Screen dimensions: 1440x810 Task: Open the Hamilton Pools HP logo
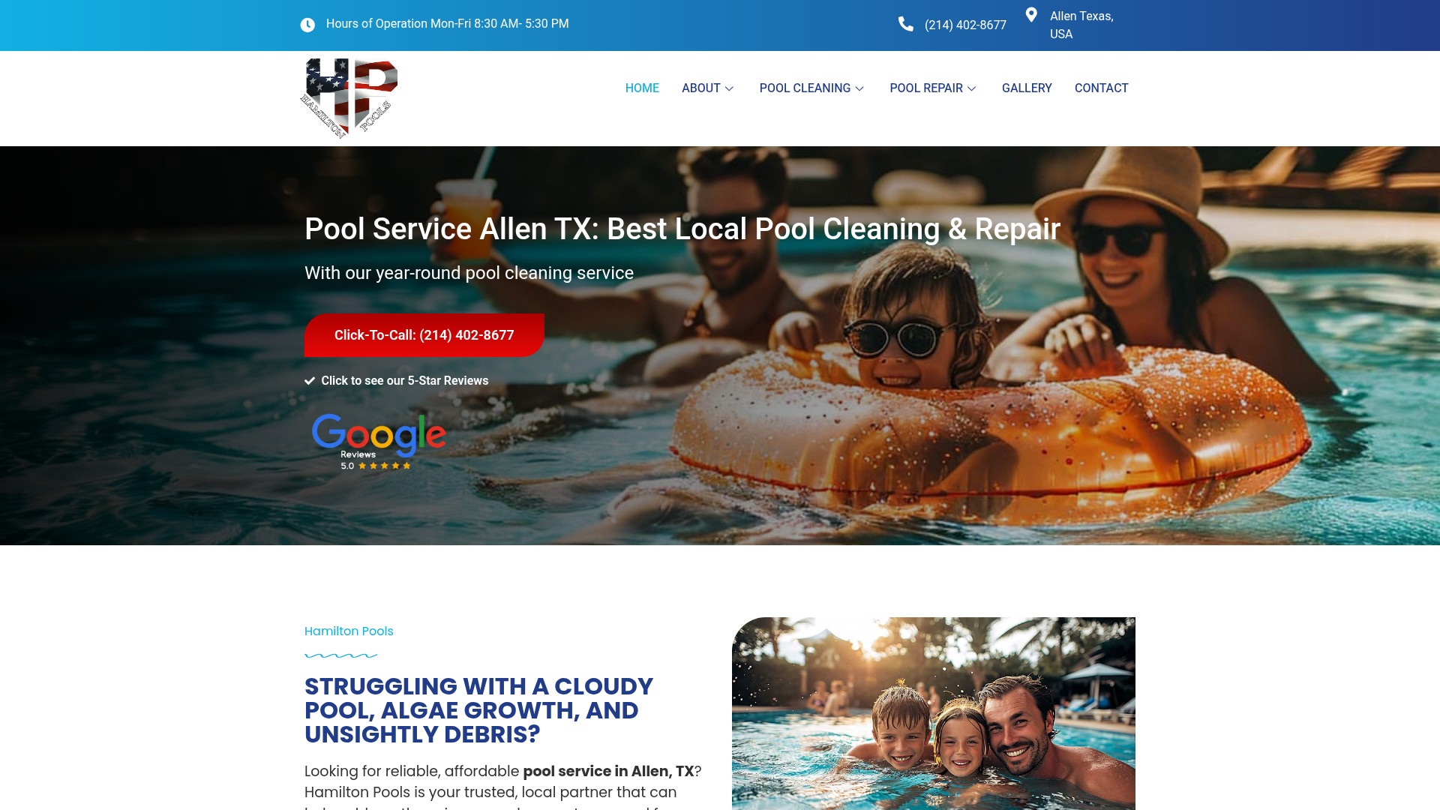tap(349, 98)
